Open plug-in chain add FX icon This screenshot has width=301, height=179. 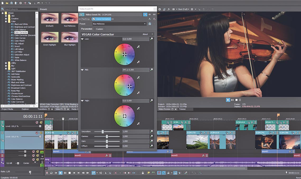click(150, 19)
